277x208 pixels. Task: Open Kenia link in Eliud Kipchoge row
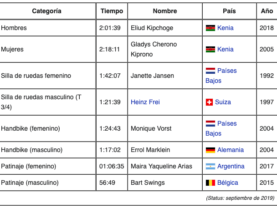click(x=226, y=28)
